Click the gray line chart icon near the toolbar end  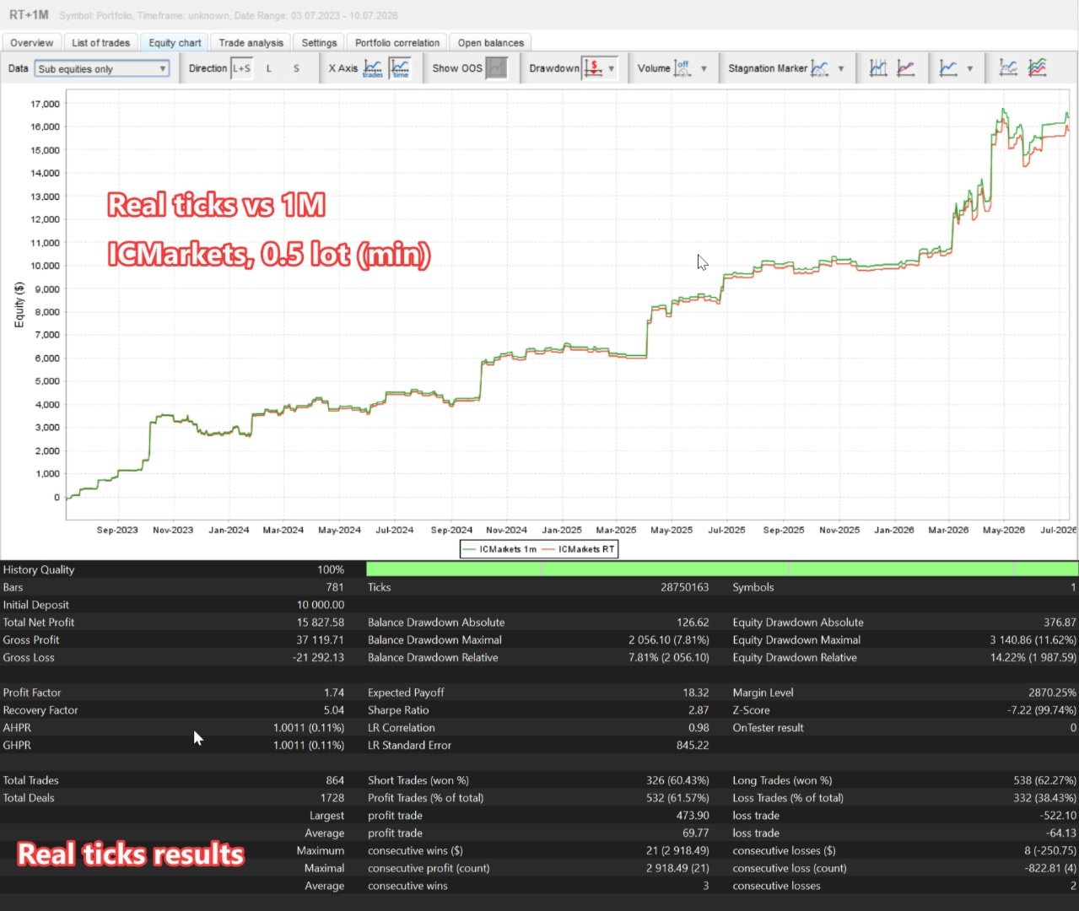1008,68
